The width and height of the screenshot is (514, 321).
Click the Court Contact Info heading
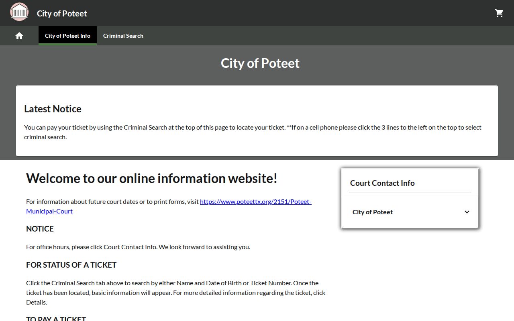pos(382,183)
